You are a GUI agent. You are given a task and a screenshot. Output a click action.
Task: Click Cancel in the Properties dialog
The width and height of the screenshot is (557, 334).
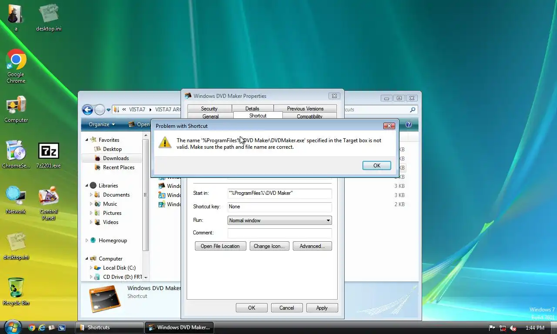(x=287, y=308)
